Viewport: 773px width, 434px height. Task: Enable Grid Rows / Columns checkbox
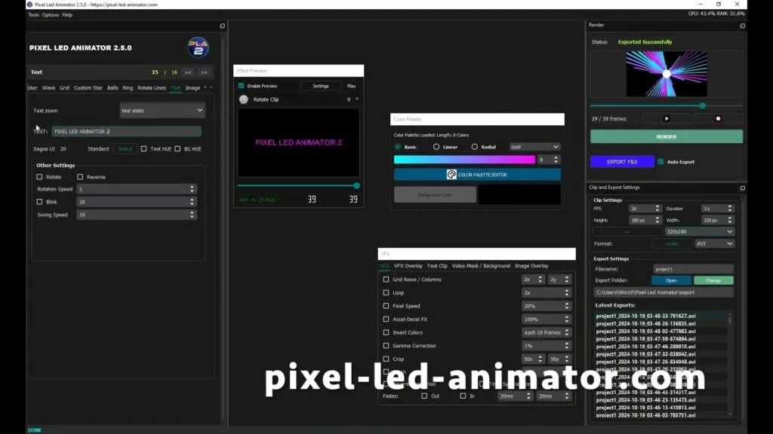click(x=386, y=280)
